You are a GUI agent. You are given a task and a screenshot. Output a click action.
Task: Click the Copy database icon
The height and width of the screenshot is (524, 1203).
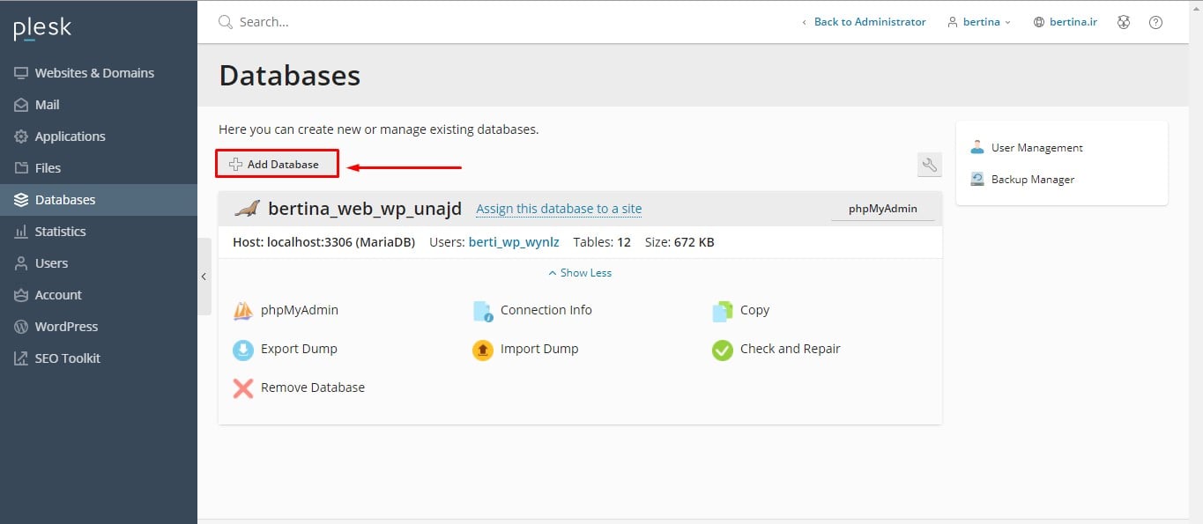[x=723, y=311]
